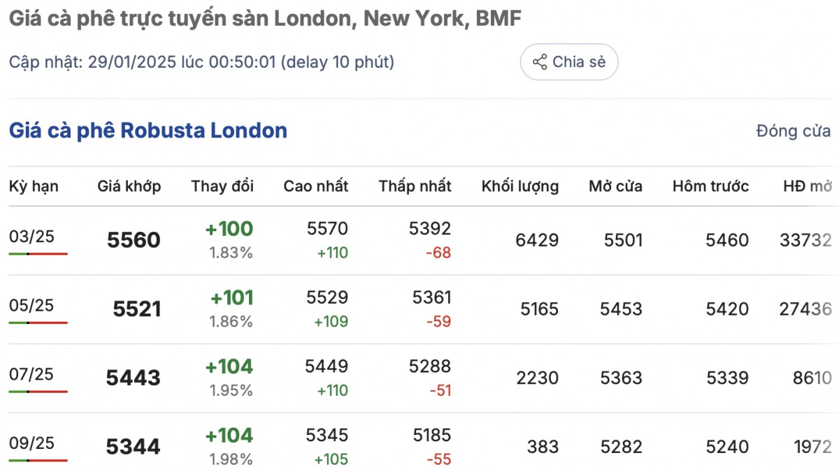The width and height of the screenshot is (839, 467).
Task: Click the Giá khớp column header
Action: point(129,186)
